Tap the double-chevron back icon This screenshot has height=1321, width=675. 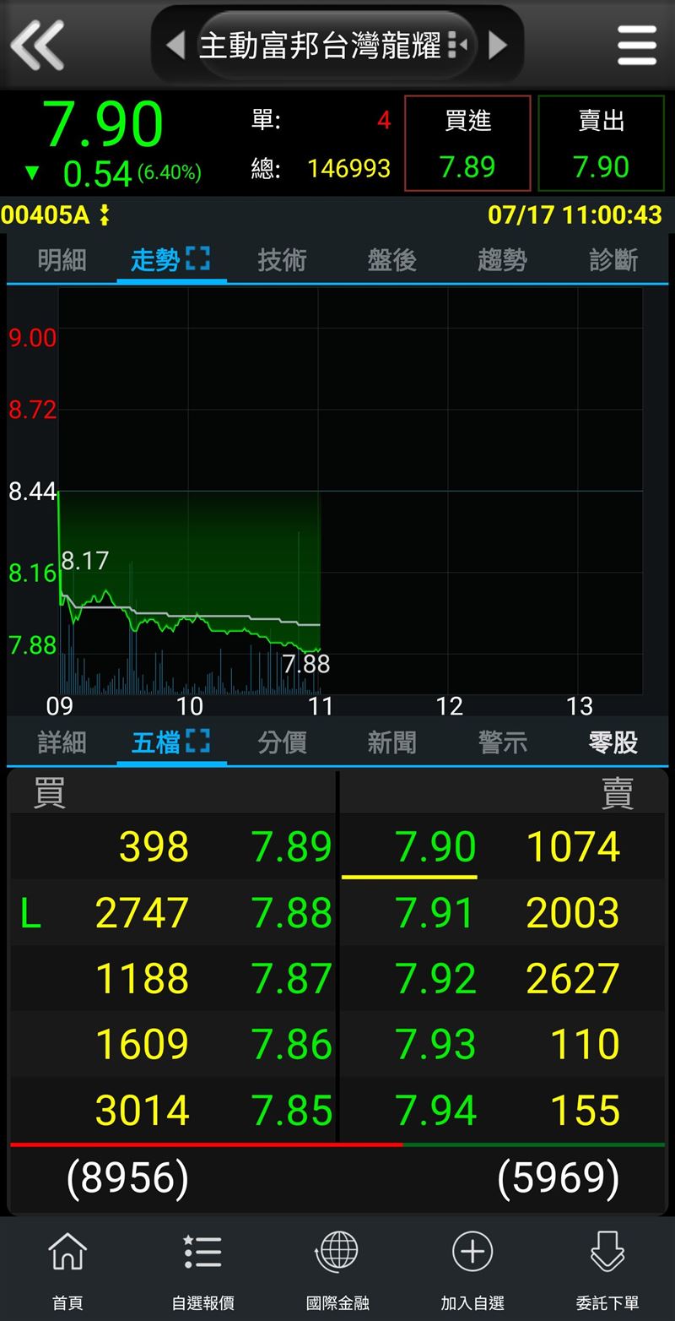(x=37, y=45)
